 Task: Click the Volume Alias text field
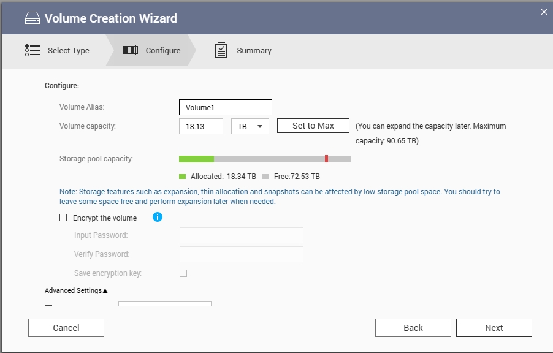coord(225,107)
